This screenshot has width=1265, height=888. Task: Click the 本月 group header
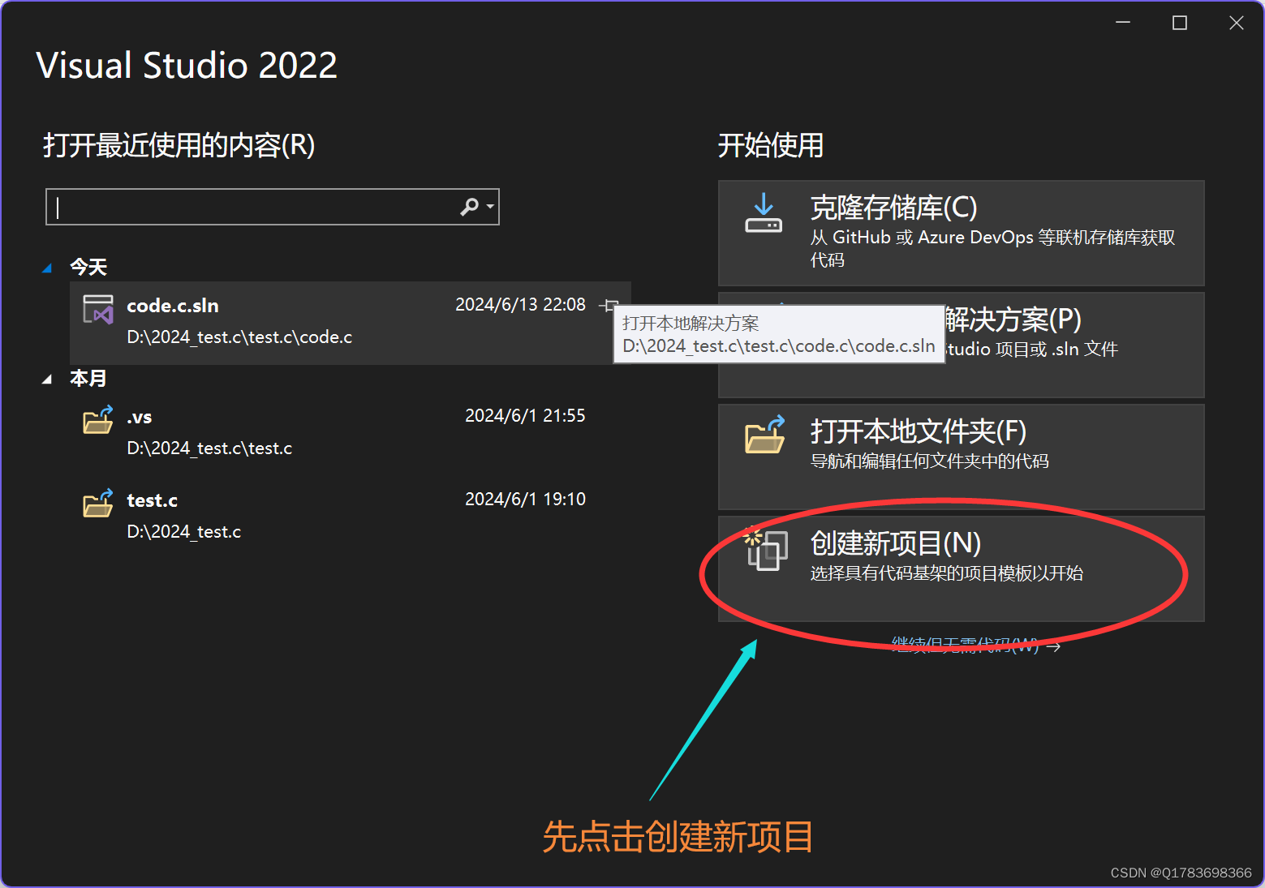coord(88,379)
